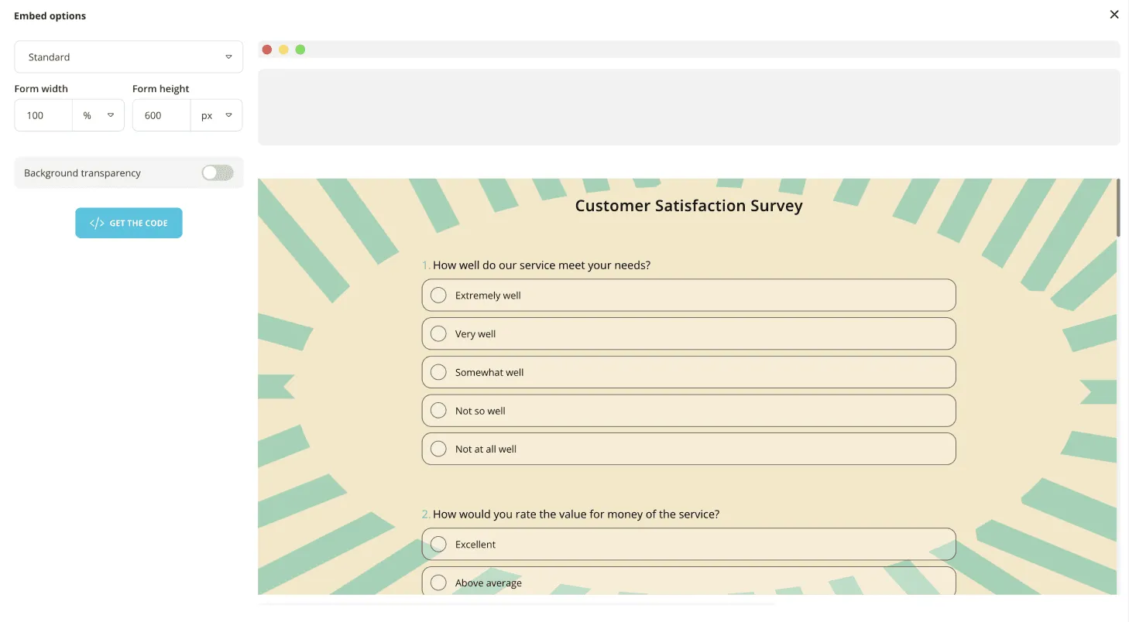Close the Embed options panel with the X

(x=1114, y=14)
